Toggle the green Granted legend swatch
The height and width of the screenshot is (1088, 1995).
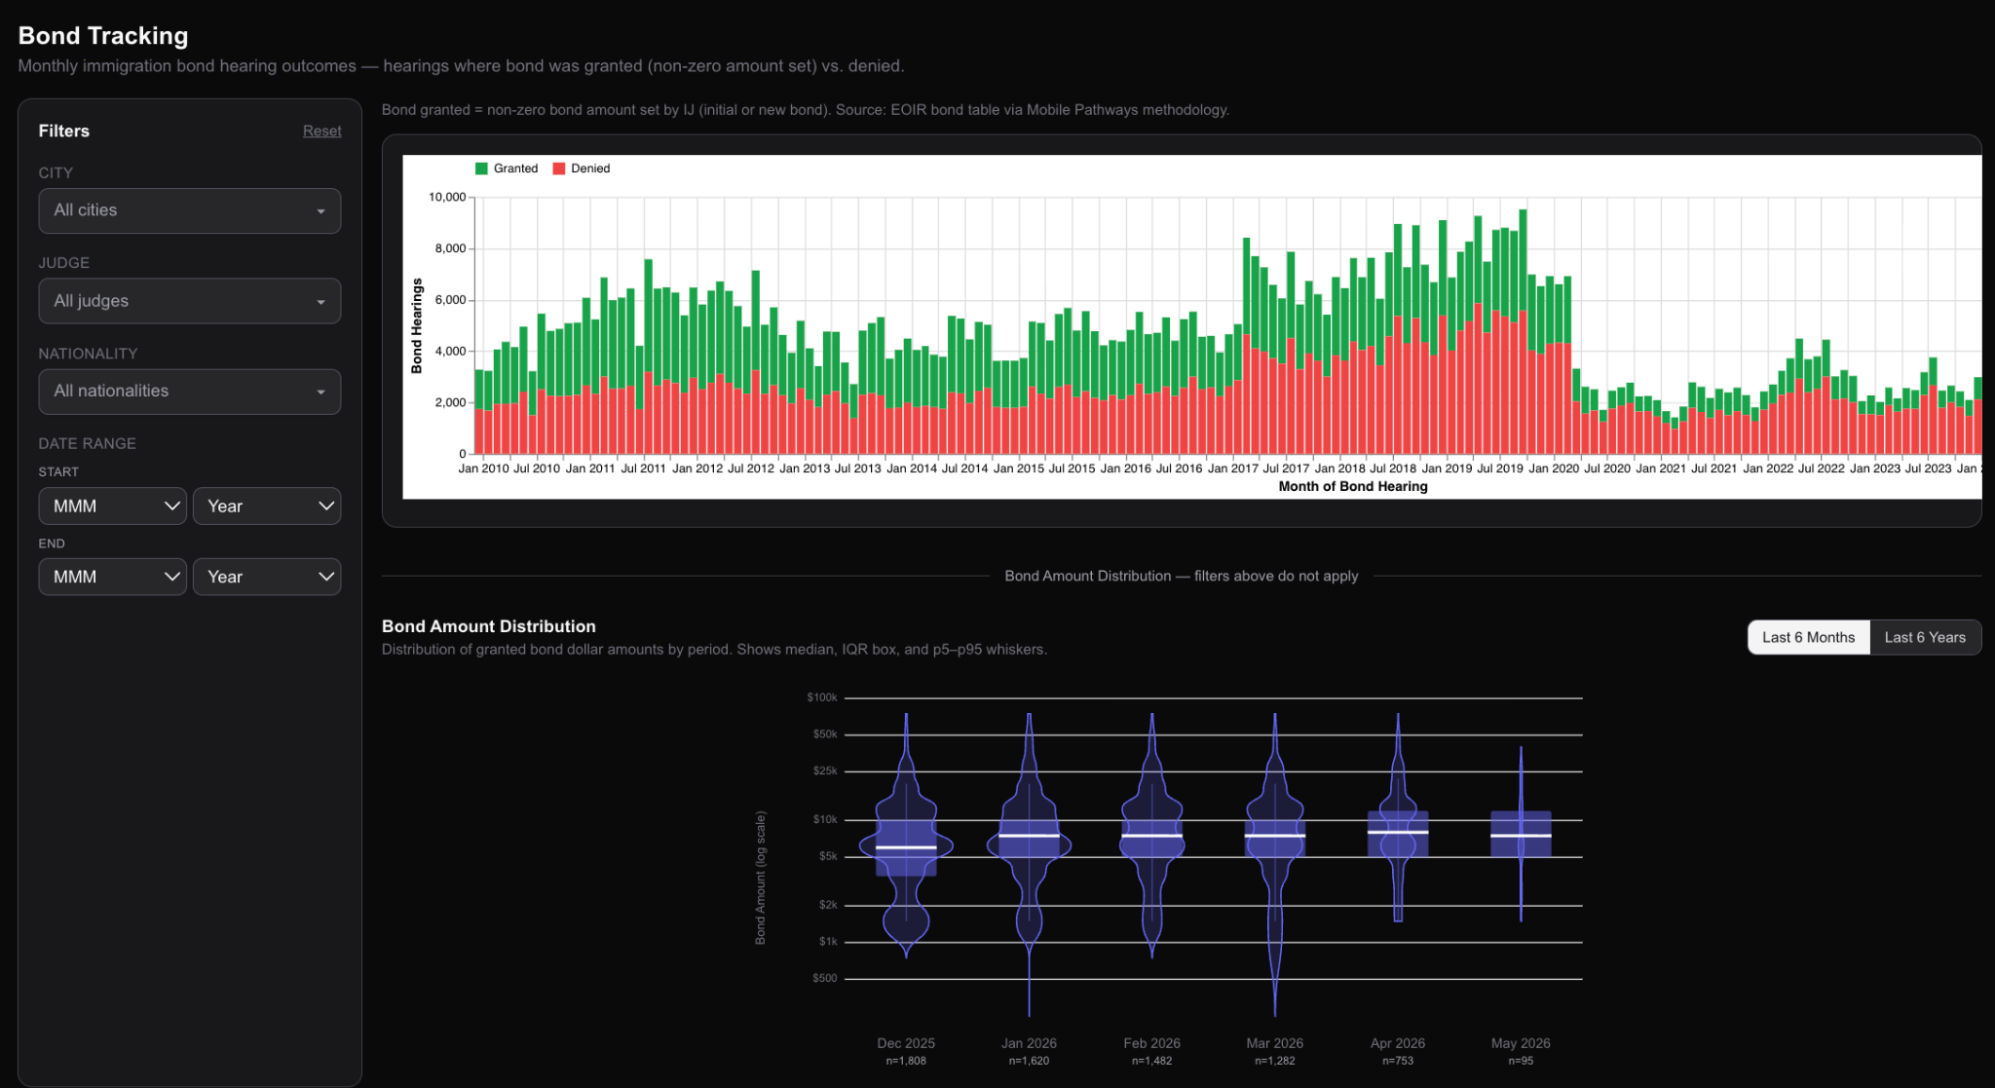coord(481,169)
